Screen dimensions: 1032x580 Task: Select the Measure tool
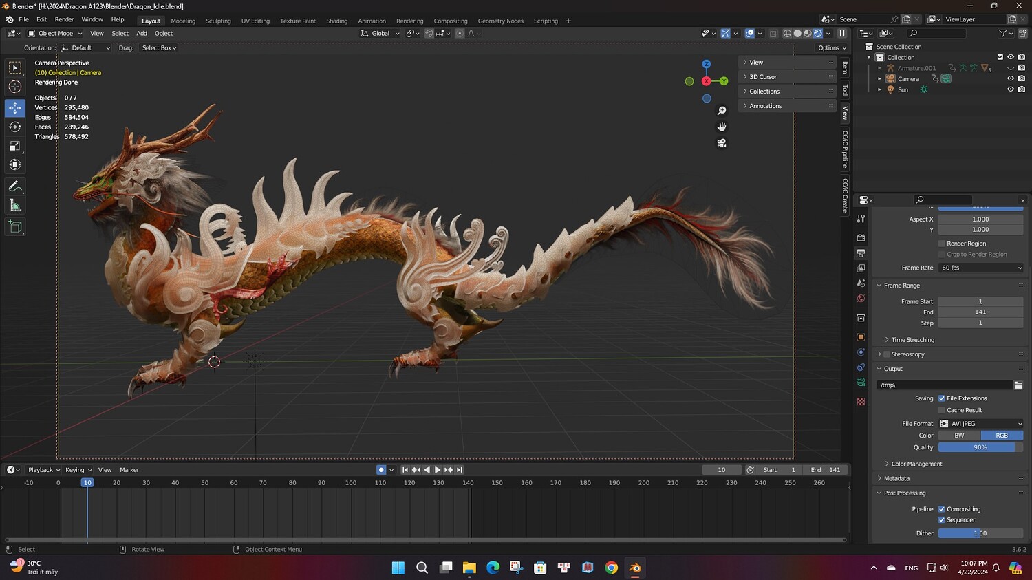pyautogui.click(x=15, y=206)
